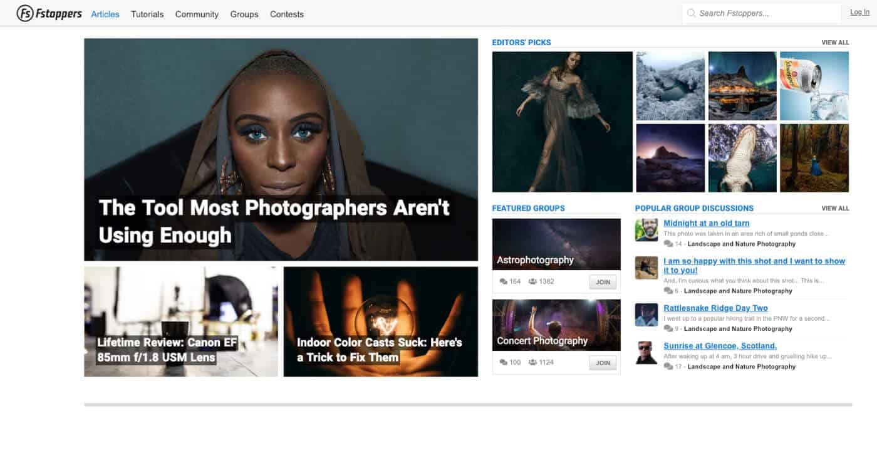Click comment icon under Rattlesnake Ridge Day Two
The image size is (877, 465).
pyautogui.click(x=668, y=328)
